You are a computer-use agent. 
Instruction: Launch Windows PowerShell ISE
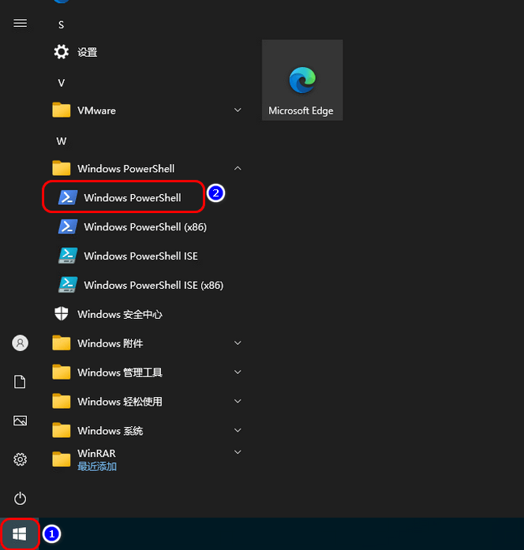pyautogui.click(x=140, y=256)
